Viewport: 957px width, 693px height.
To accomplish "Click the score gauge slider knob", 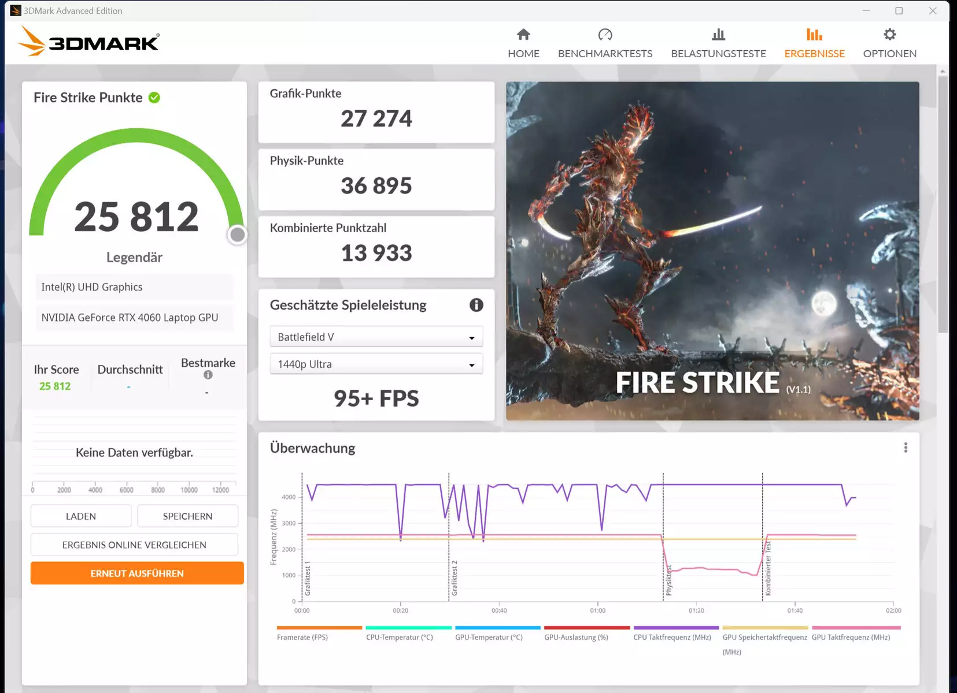I will [237, 234].
